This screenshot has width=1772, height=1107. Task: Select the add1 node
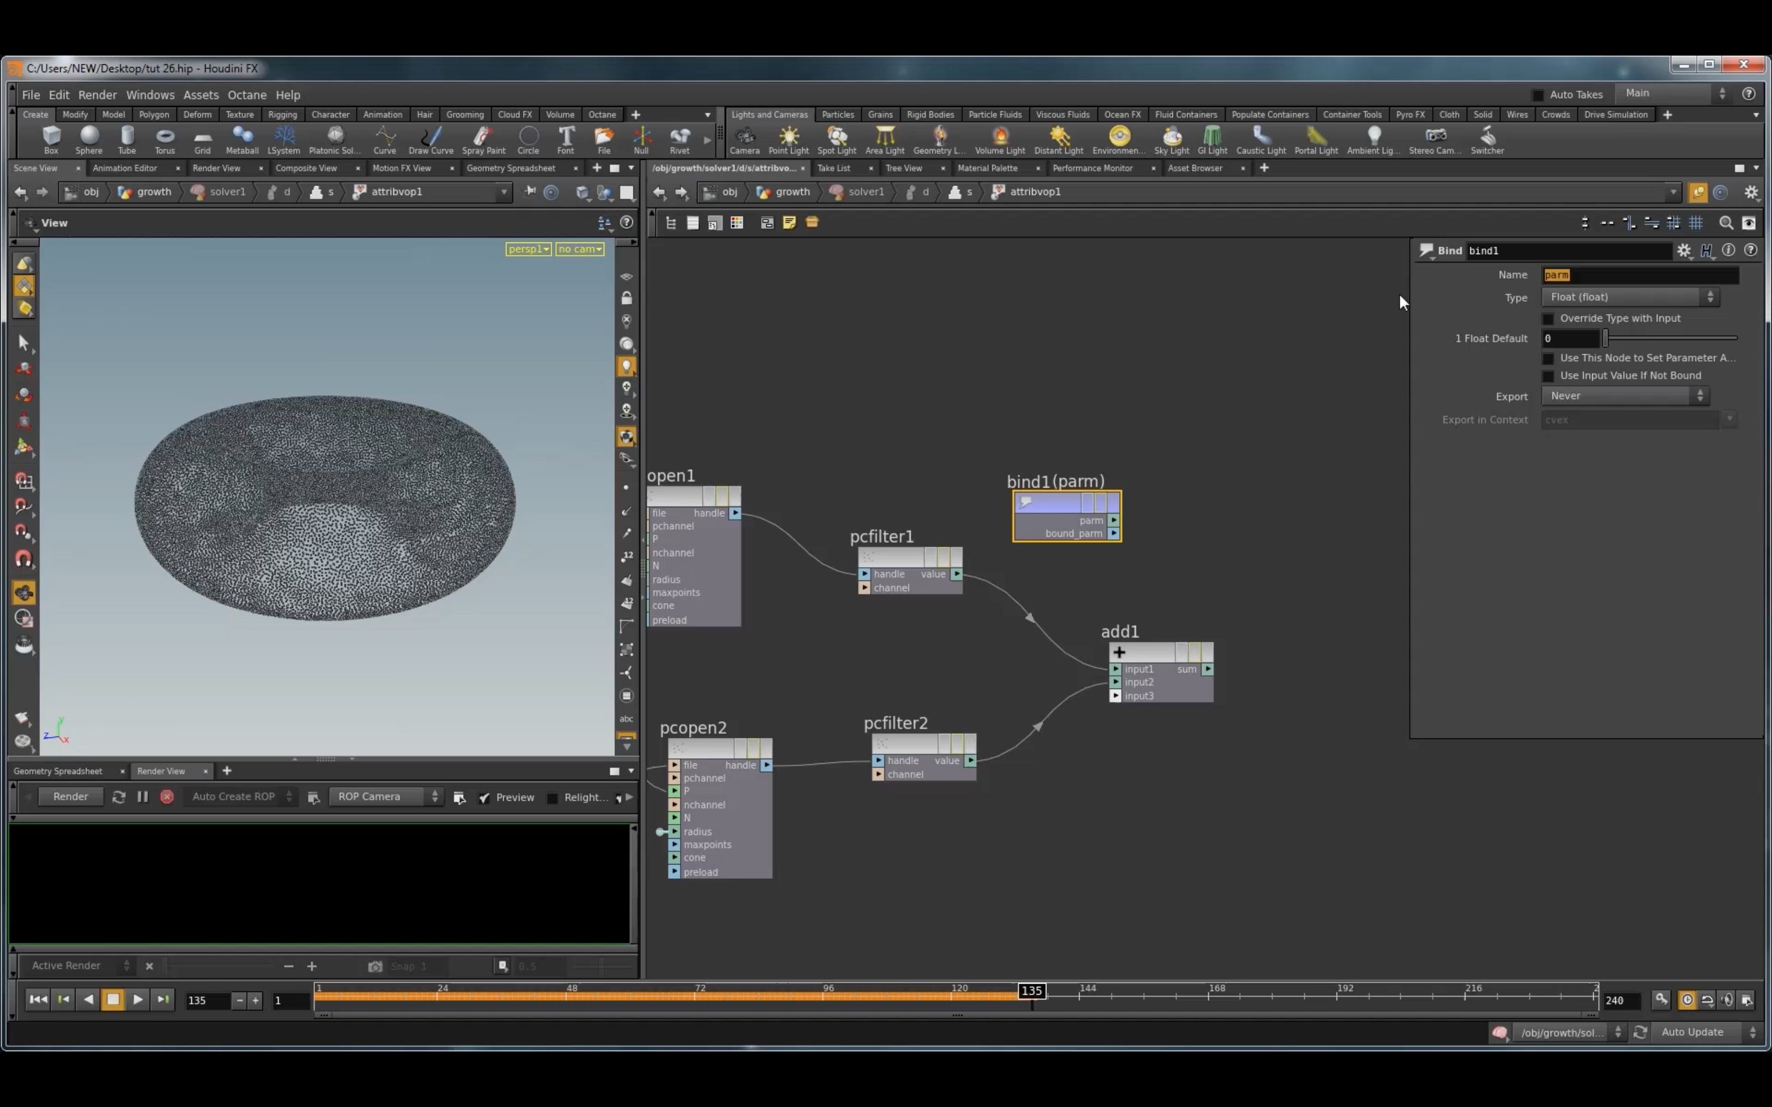(1161, 672)
